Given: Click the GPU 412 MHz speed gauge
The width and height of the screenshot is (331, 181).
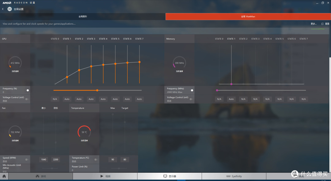Looking at the screenshot, I should point(15,63).
